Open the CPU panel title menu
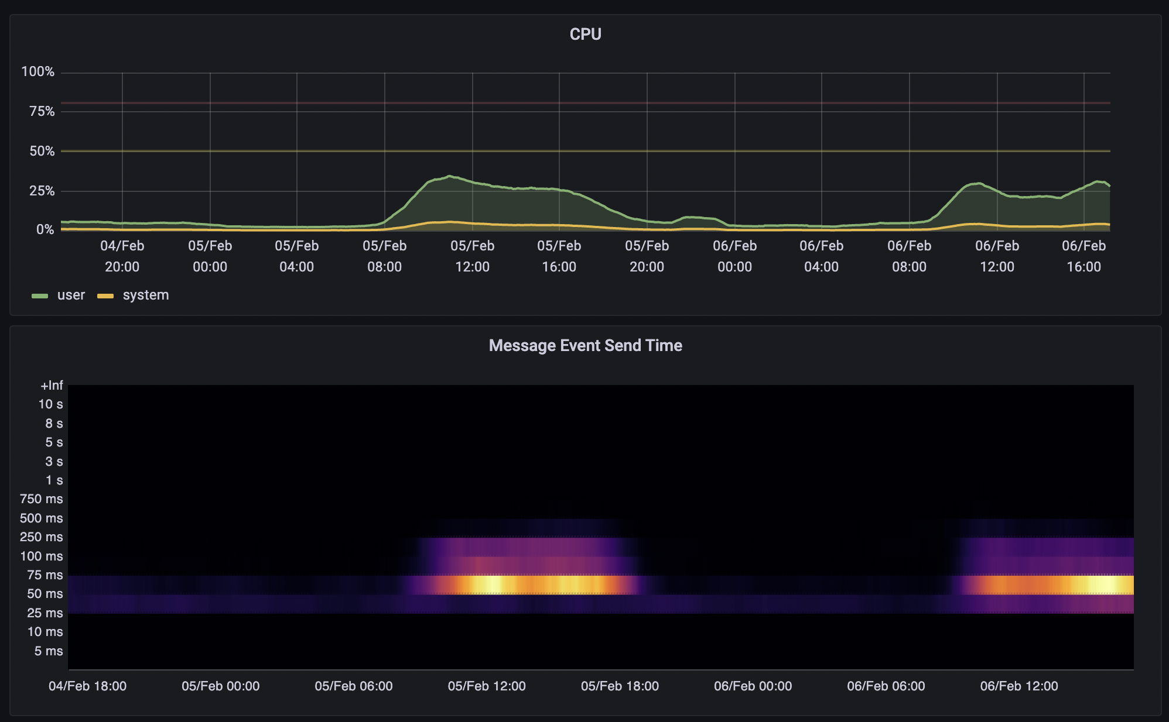This screenshot has height=722, width=1169. click(585, 35)
